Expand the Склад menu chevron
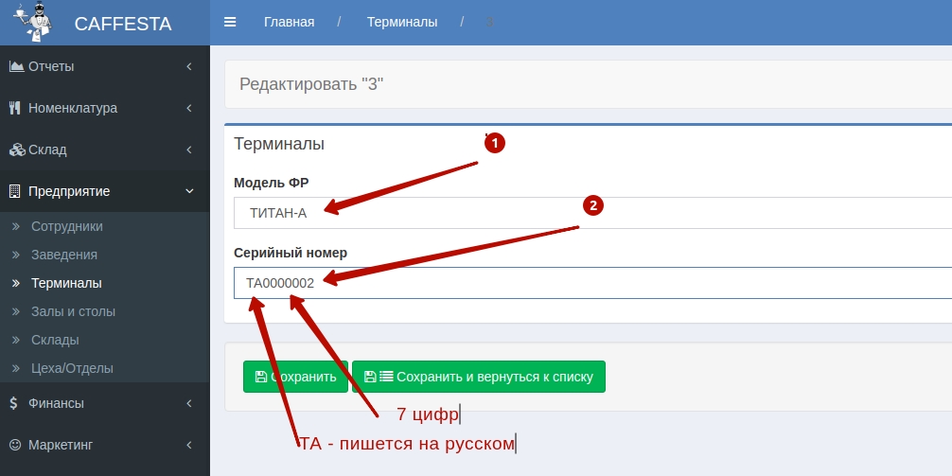 (x=189, y=150)
